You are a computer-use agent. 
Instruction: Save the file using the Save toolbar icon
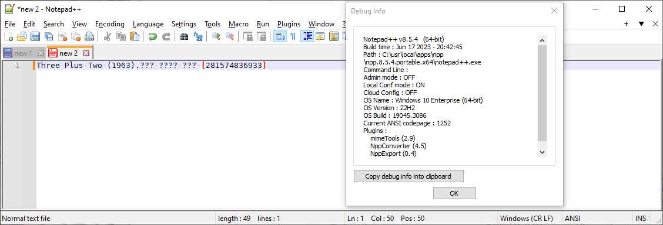click(35, 37)
